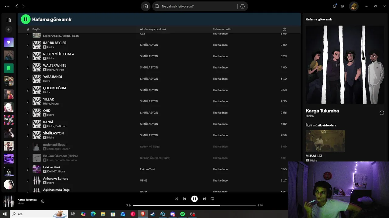Create a new playlist with plus icon
Viewport: 389px width, 218px height.
(x=9, y=29)
